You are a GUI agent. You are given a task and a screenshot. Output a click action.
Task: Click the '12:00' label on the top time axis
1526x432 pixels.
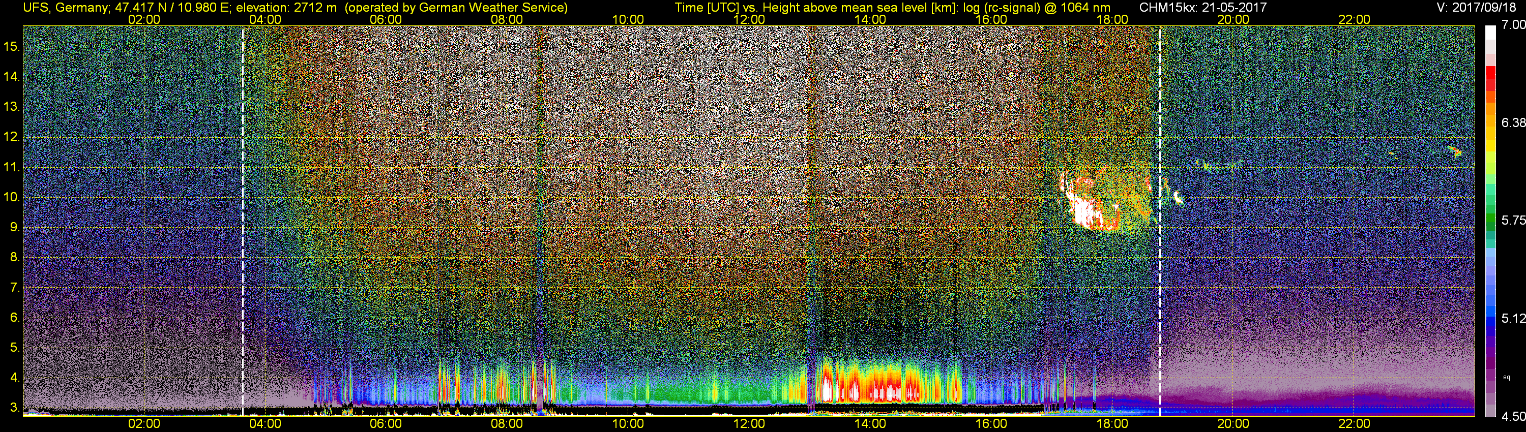coord(749,19)
